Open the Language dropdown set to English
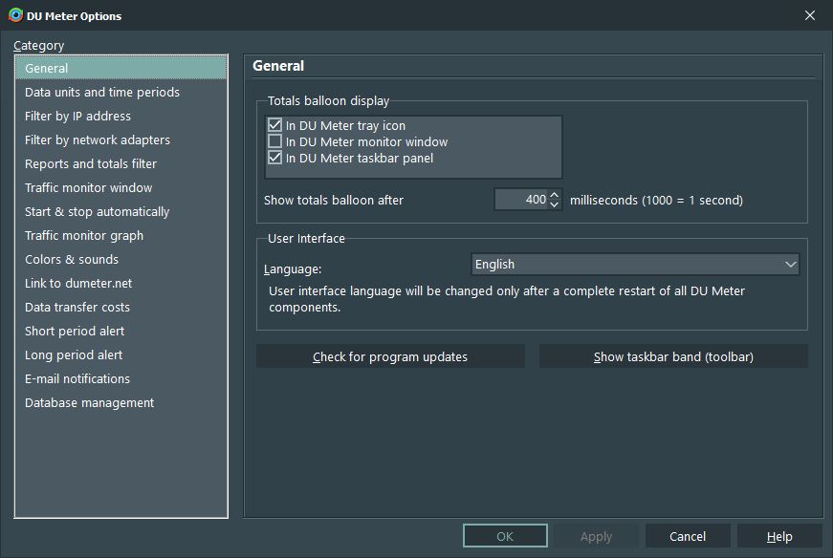The image size is (833, 558). pyautogui.click(x=635, y=265)
